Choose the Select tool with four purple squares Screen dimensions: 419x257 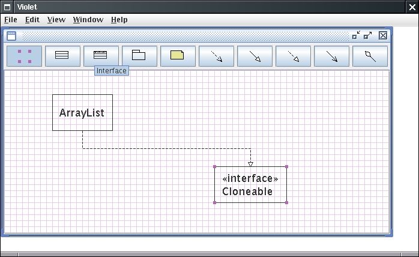click(x=25, y=56)
